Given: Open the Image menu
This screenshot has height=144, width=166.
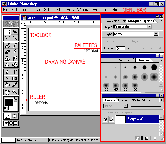Looking at the screenshot, I should tap(25, 10).
